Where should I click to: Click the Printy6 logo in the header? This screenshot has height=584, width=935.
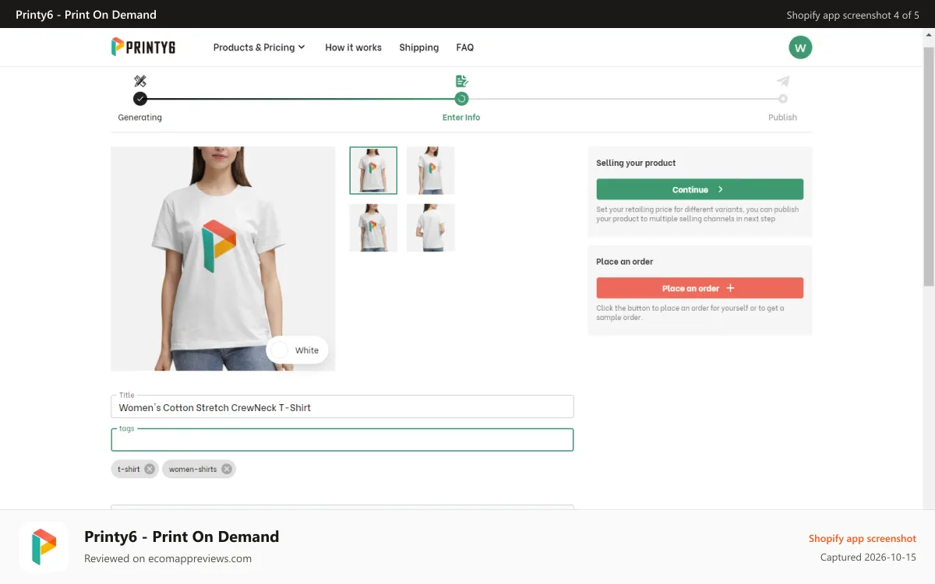[143, 47]
